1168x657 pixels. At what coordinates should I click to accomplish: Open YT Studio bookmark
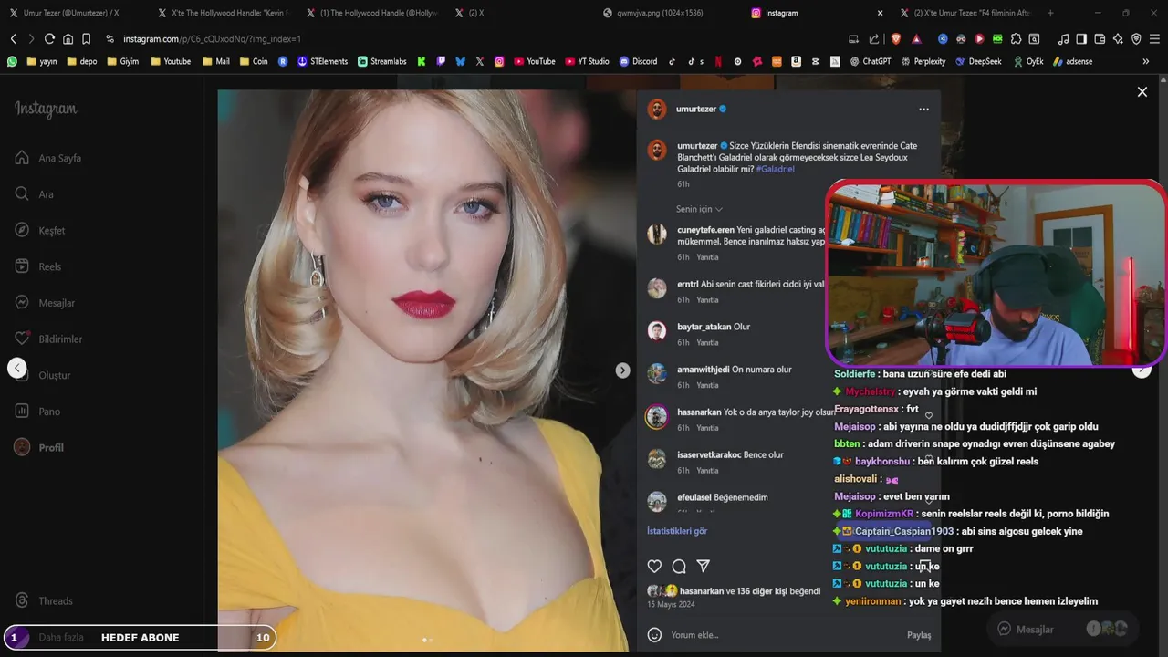[x=586, y=61]
